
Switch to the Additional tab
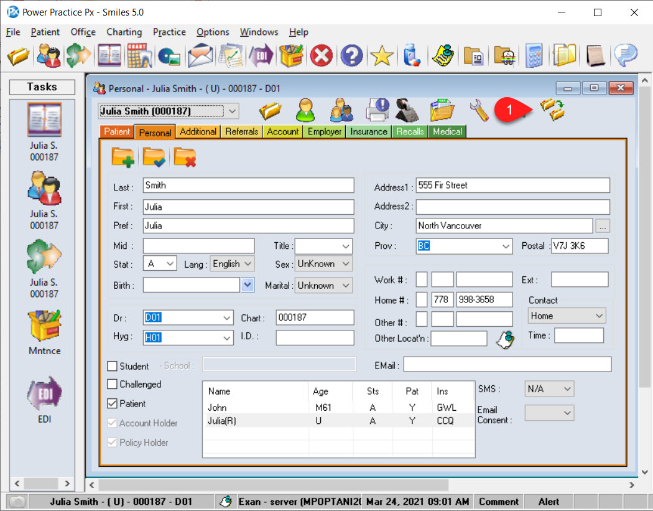pyautogui.click(x=198, y=132)
